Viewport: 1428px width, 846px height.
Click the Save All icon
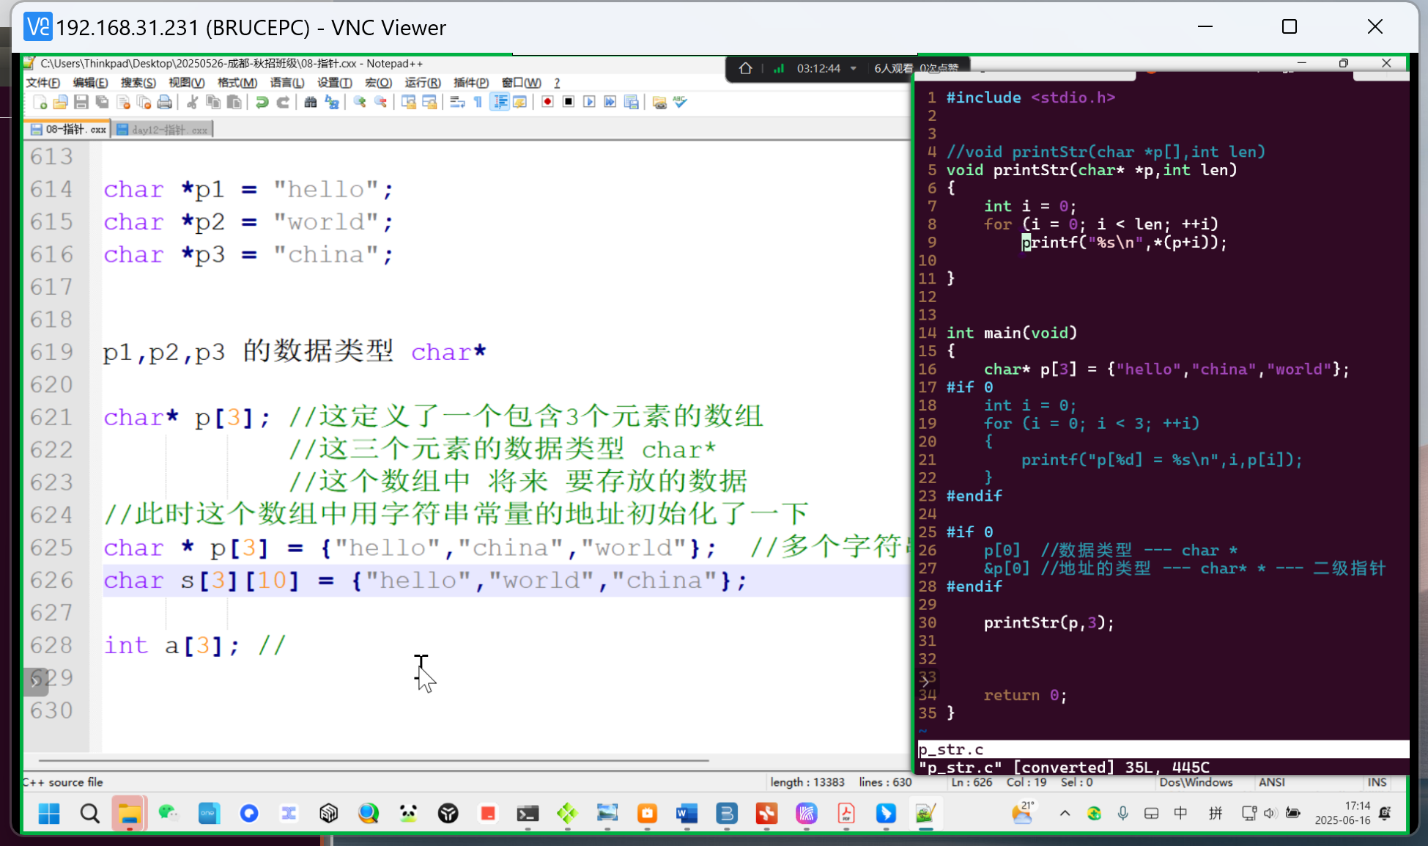(103, 102)
